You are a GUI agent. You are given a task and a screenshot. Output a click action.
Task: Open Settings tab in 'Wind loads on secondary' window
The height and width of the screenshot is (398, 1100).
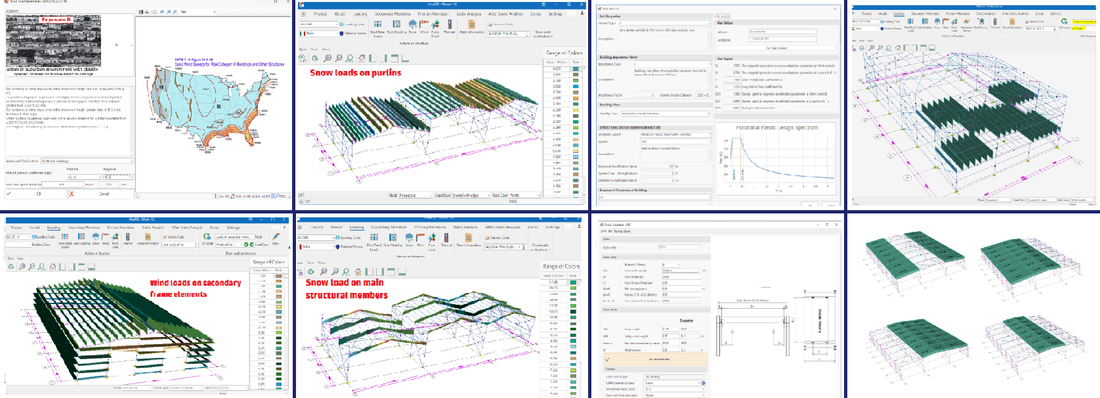(233, 227)
